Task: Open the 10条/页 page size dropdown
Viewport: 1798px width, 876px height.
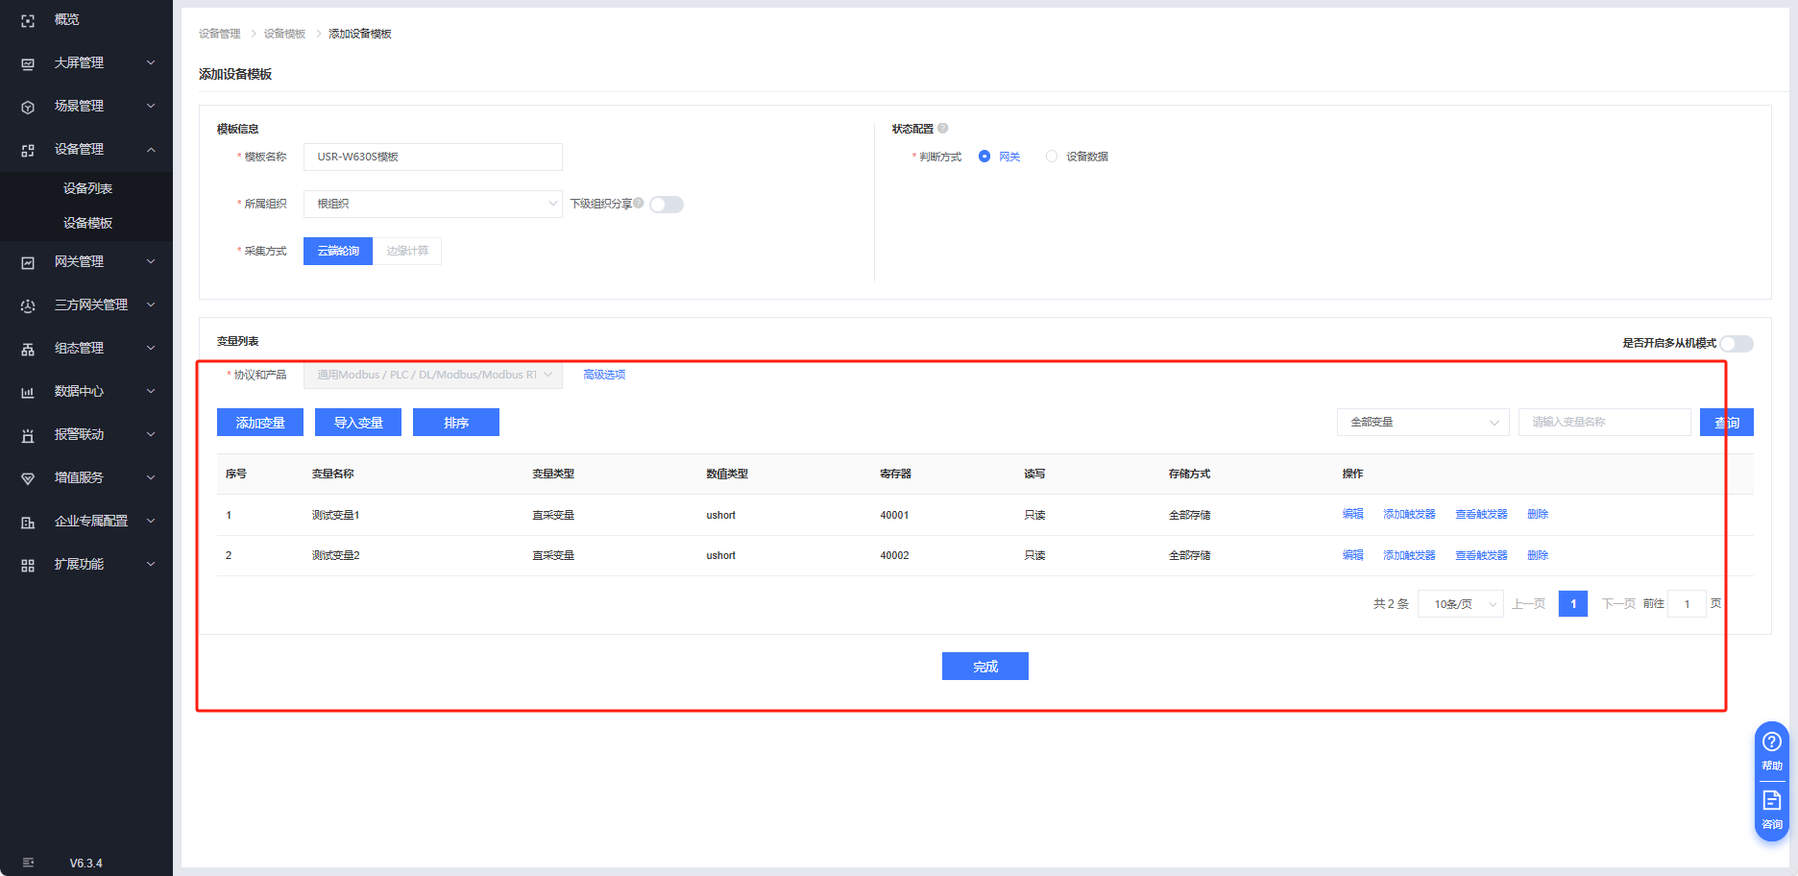Action: point(1460,604)
